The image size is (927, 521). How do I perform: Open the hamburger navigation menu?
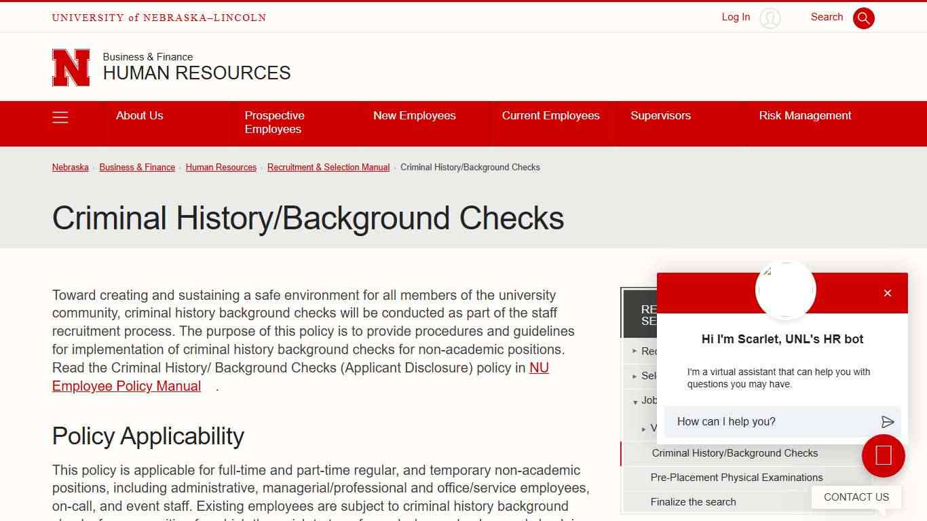[x=60, y=117]
